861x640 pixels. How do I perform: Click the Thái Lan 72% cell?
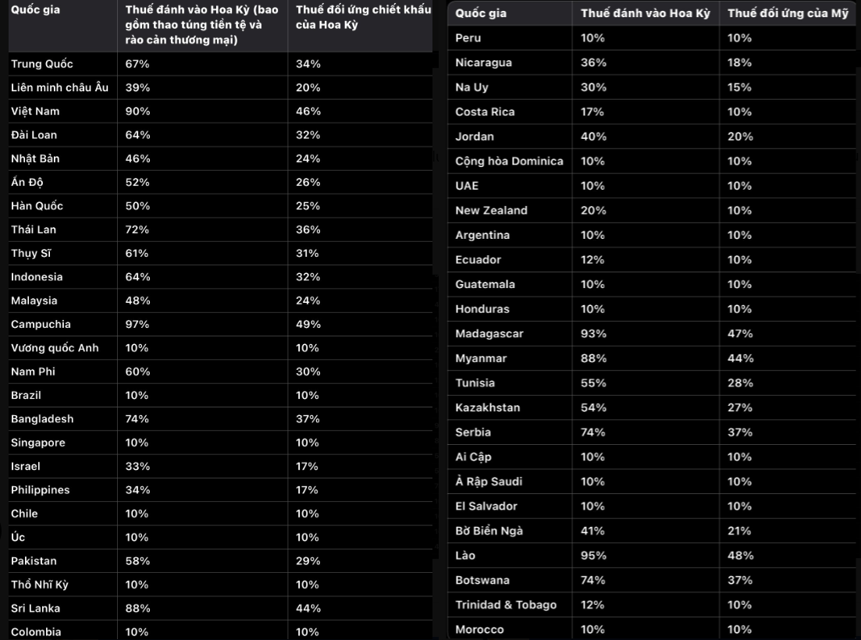point(137,229)
